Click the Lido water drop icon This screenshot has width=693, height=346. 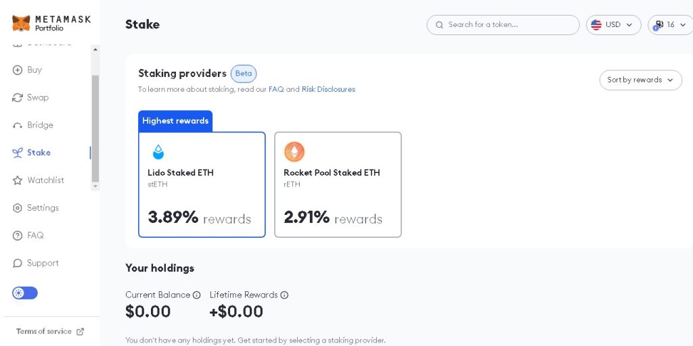[x=158, y=152]
